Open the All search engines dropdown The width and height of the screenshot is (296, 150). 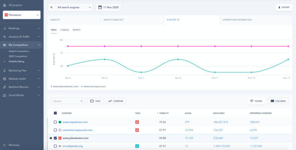pyautogui.click(x=74, y=7)
